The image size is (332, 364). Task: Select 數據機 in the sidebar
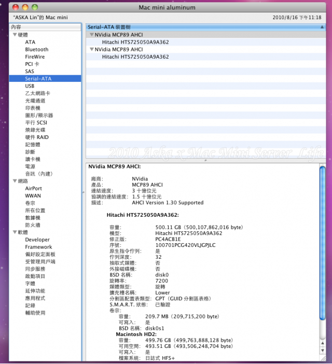(x=33, y=218)
